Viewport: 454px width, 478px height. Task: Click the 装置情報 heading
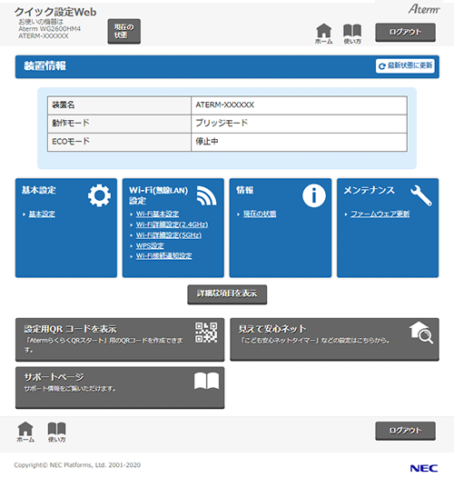pos(44,65)
